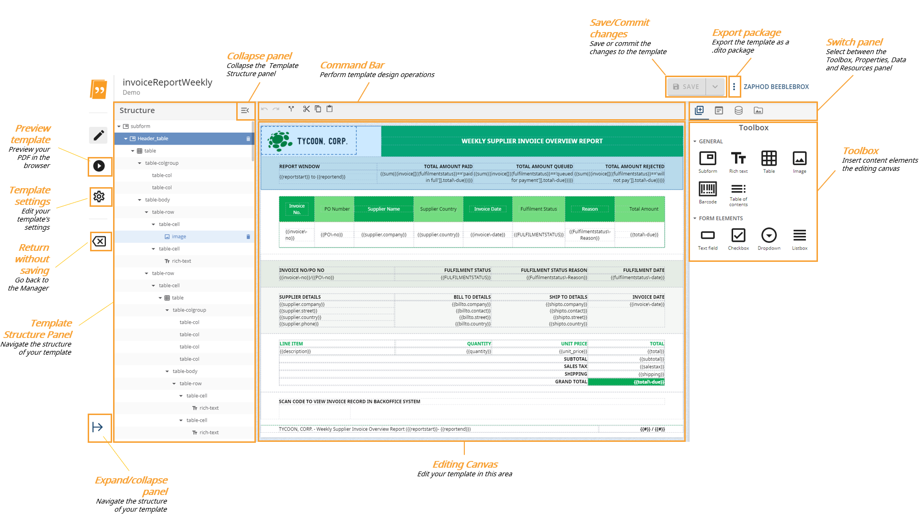The width and height of the screenshot is (920, 517).
Task: Collapse the Header_table tree node
Action: pyautogui.click(x=126, y=139)
